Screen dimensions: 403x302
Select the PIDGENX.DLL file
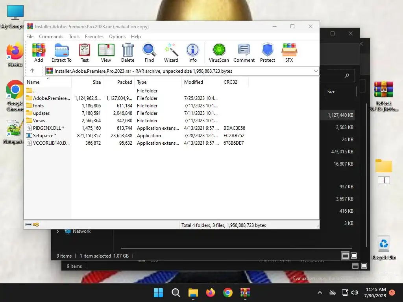click(136, 128)
